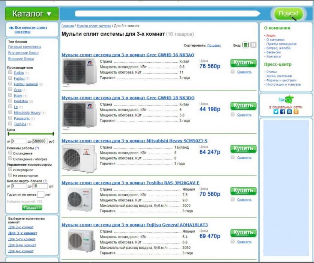The image size is (314, 263).
Task: Open the VKontakte social icon
Action: click(289, 112)
